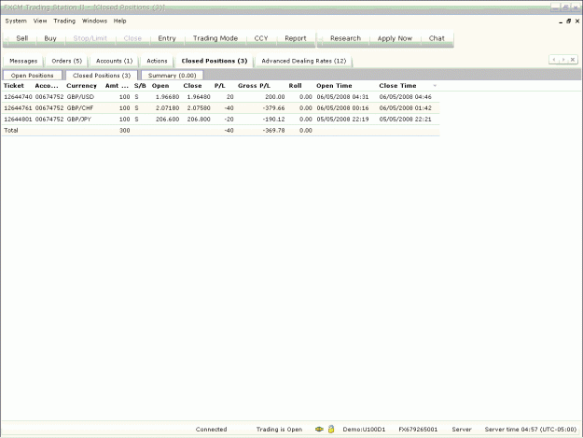The image size is (583, 438).
Task: Click the -379.66 gross P/L value
Action: [273, 108]
